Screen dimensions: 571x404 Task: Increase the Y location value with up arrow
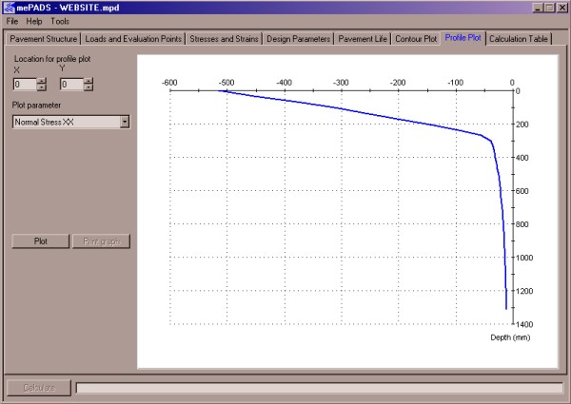pos(89,81)
